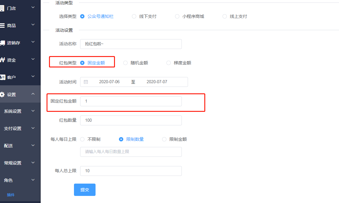
Task: Open the 进销存 sidebar menu
Action: point(20,43)
